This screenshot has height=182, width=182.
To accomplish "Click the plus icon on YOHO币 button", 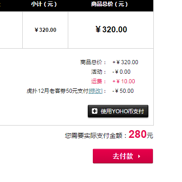I will pos(95,111).
